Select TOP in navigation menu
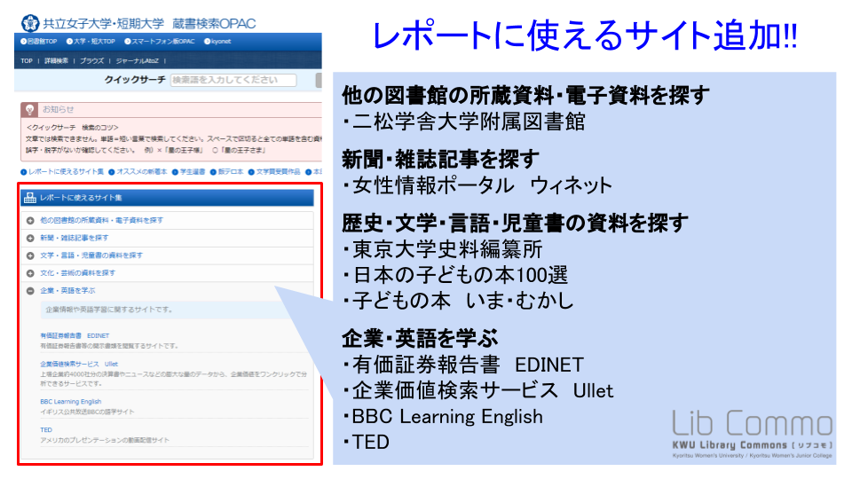 (x=27, y=61)
